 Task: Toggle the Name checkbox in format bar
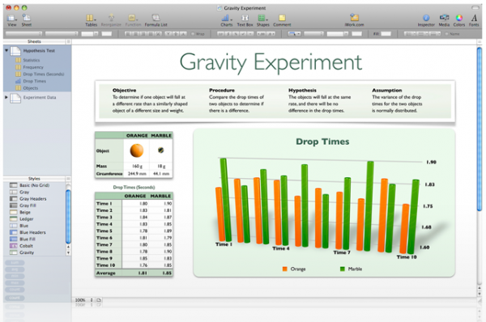(x=446, y=34)
